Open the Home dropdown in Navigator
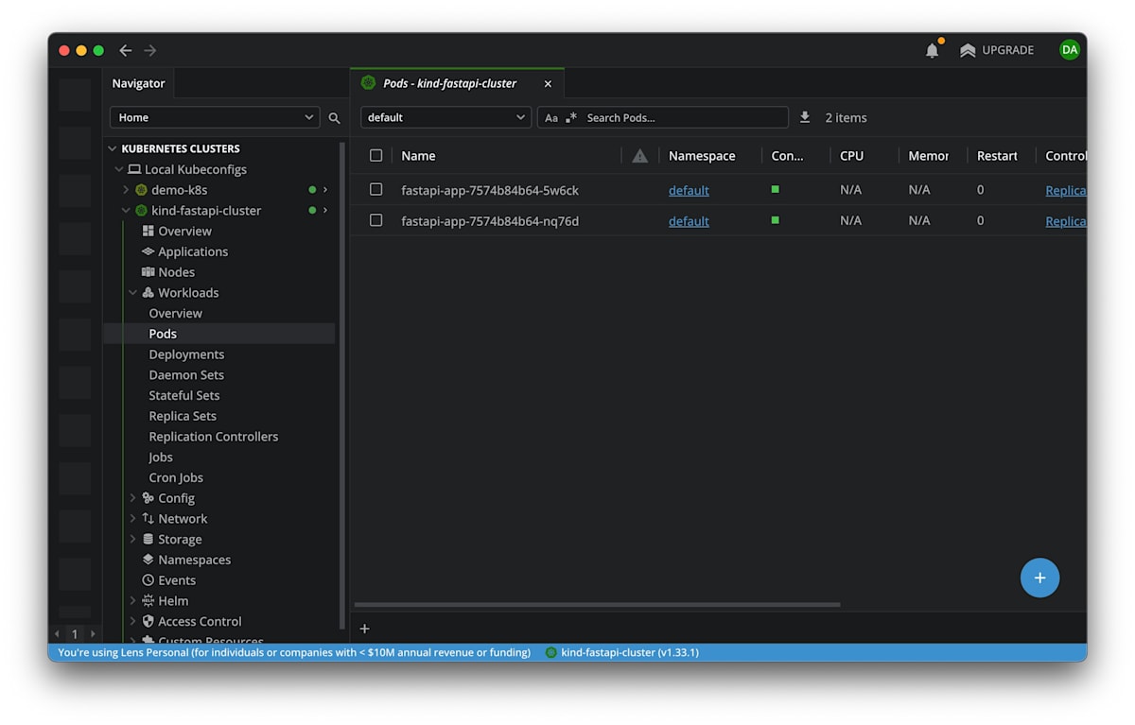 pos(215,117)
